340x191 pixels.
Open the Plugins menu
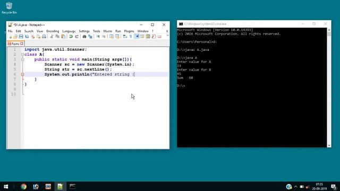click(129, 31)
